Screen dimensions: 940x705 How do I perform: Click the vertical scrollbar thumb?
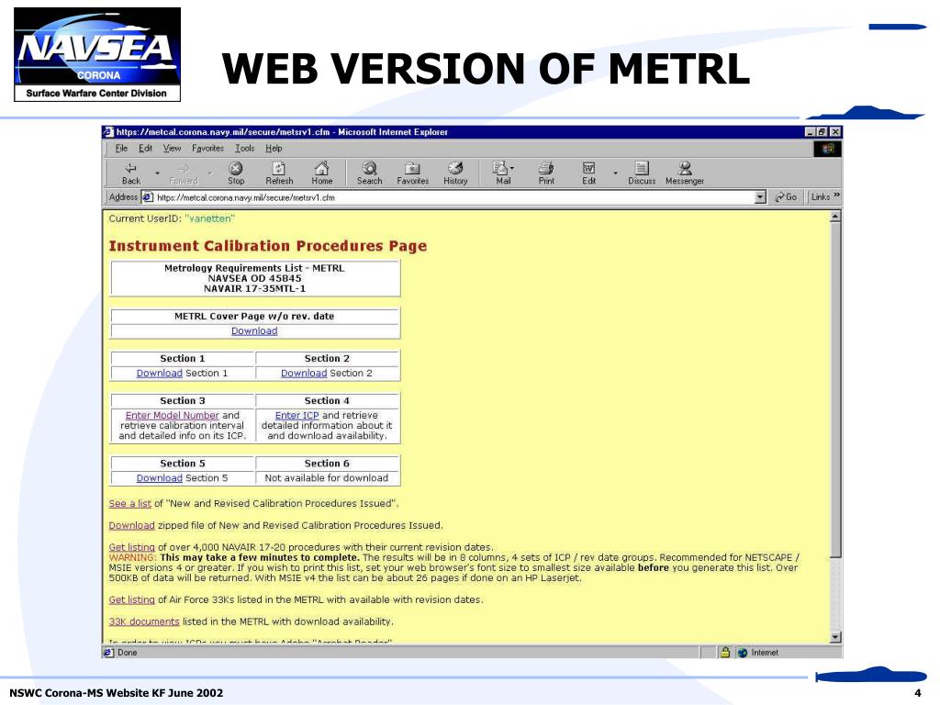(x=835, y=389)
